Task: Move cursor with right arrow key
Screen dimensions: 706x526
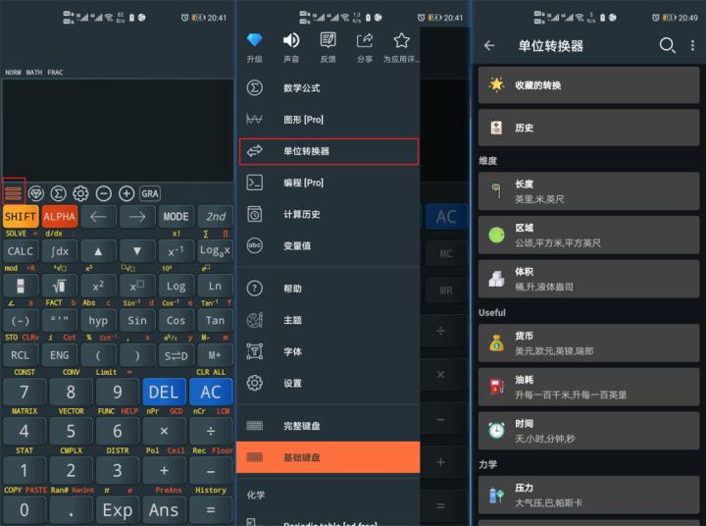Action: tap(137, 217)
